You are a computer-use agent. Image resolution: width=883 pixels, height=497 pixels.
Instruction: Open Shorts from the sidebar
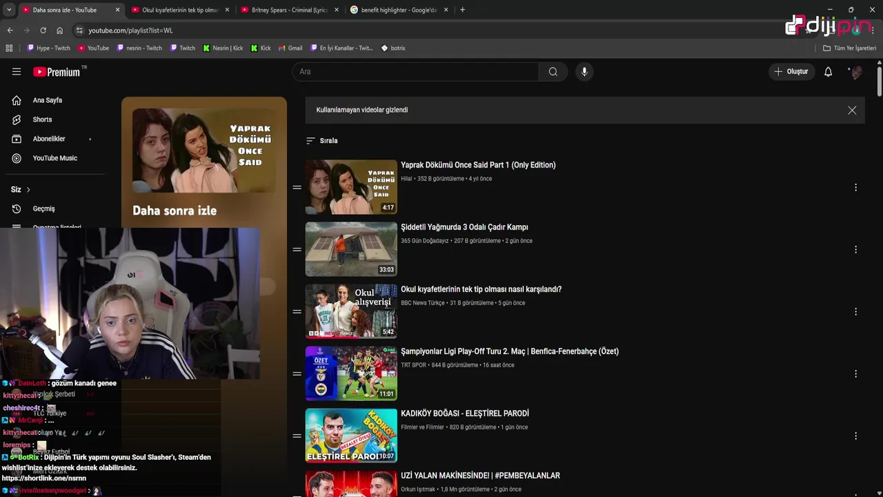pyautogui.click(x=42, y=119)
